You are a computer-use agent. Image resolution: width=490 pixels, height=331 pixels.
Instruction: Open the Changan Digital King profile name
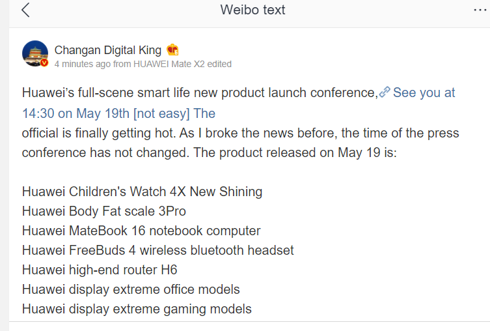click(108, 50)
